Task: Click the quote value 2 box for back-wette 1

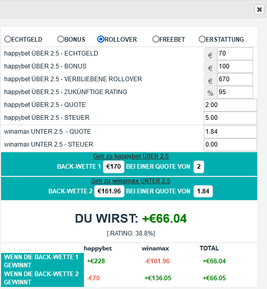Action: pos(199,167)
